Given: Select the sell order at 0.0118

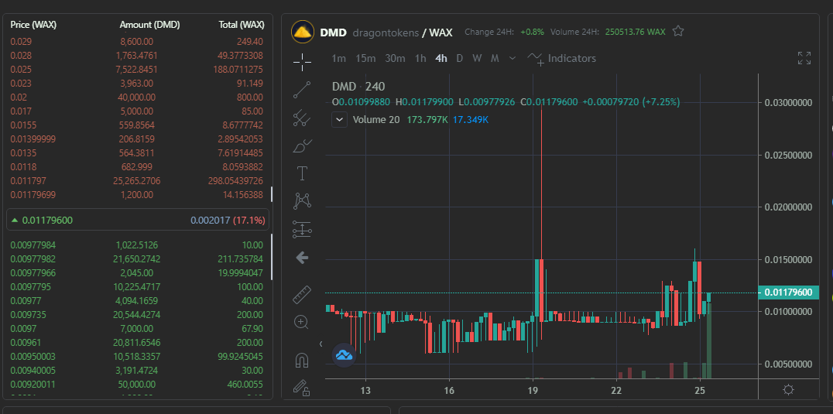Looking at the screenshot, I should click(x=138, y=167).
